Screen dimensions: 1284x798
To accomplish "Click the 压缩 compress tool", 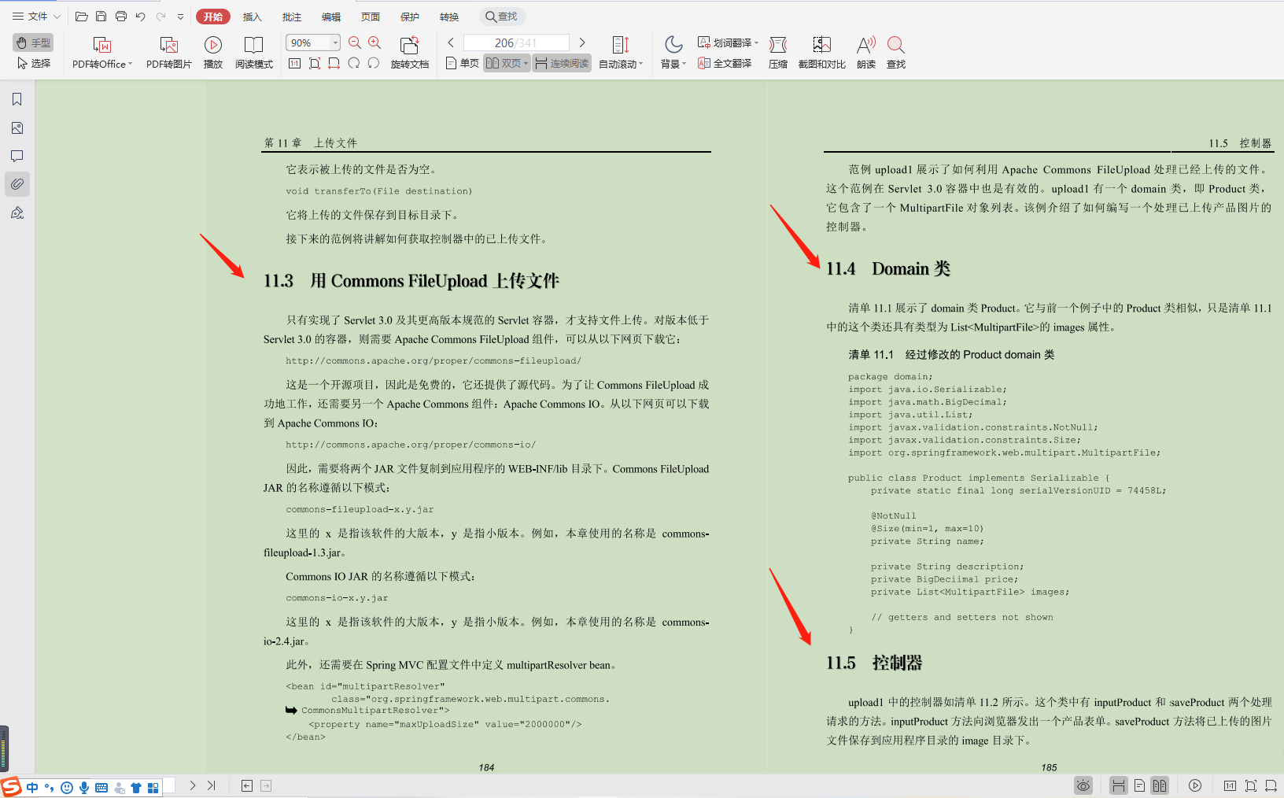I will pyautogui.click(x=778, y=53).
